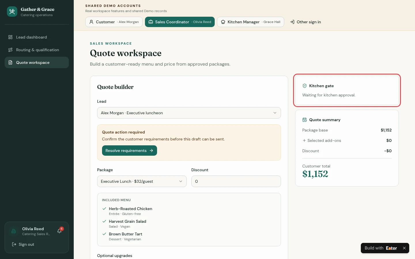The image size is (415, 259).
Task: Click Herb-Roasted Chicken checkmark icon
Action: 104,209
